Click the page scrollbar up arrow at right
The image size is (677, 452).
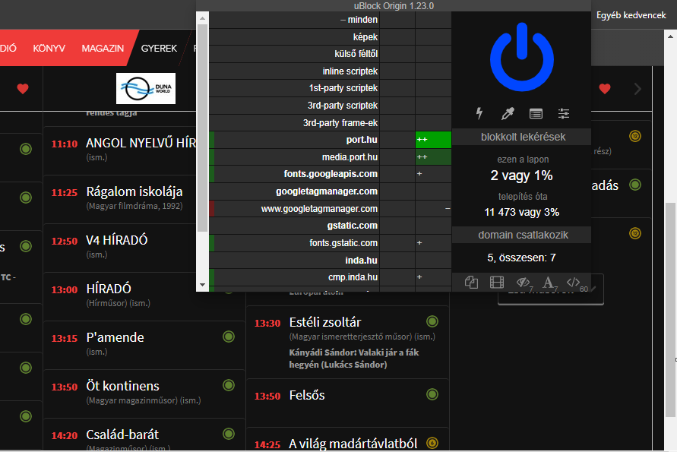point(670,36)
